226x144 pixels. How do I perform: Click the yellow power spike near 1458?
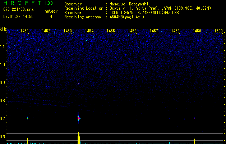click(x=173, y=142)
